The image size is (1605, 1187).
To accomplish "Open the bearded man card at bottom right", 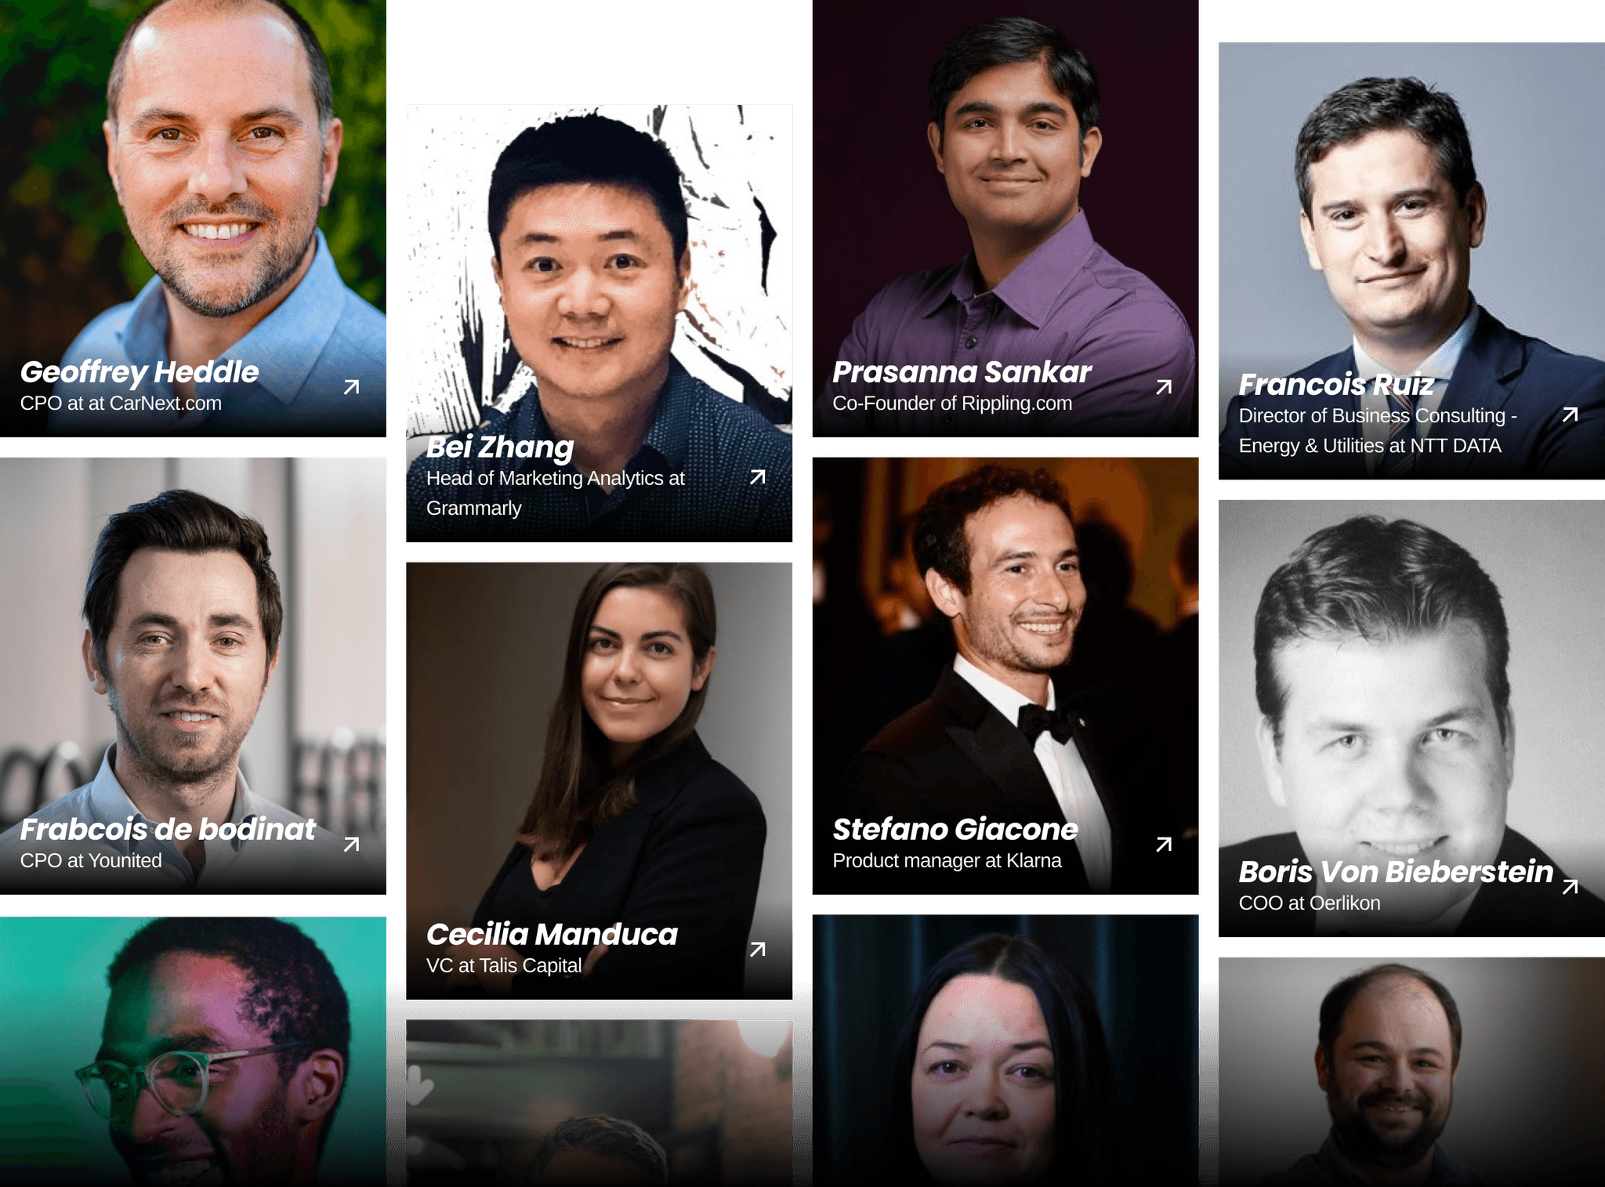I will 1411,1072.
